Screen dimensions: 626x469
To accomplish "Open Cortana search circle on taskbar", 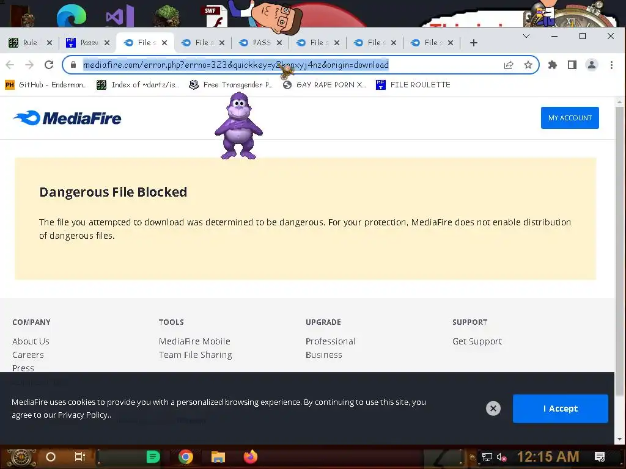I will coord(51,457).
